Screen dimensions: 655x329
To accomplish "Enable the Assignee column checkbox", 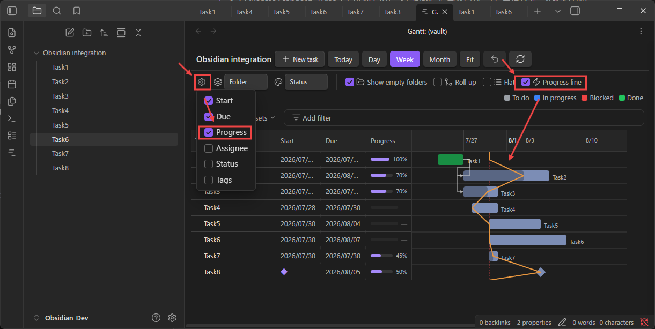I will pos(209,148).
